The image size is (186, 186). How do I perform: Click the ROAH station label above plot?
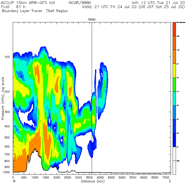[92, 19]
